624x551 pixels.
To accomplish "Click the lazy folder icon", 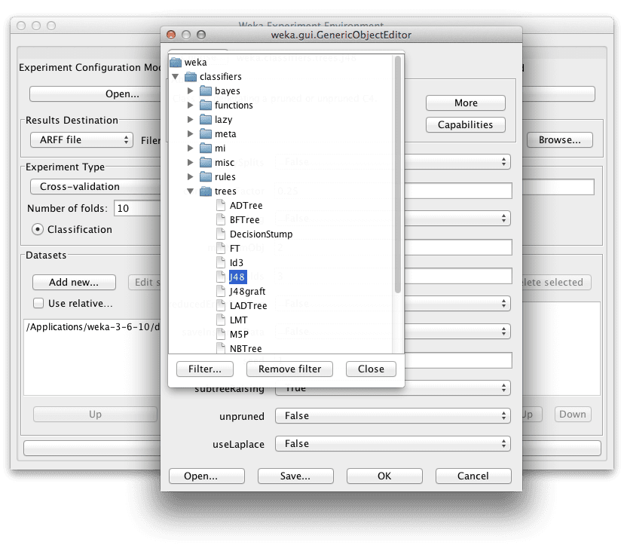I will [x=206, y=119].
